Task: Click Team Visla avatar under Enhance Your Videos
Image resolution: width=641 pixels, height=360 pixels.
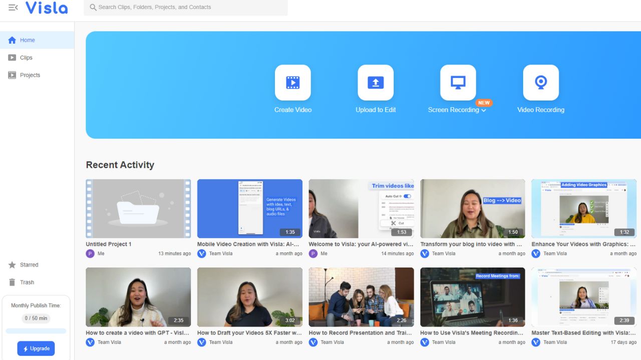Action: click(536, 253)
